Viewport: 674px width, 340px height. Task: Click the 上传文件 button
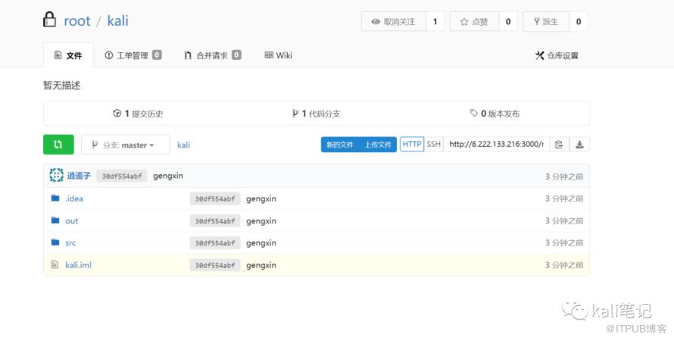pyautogui.click(x=377, y=145)
